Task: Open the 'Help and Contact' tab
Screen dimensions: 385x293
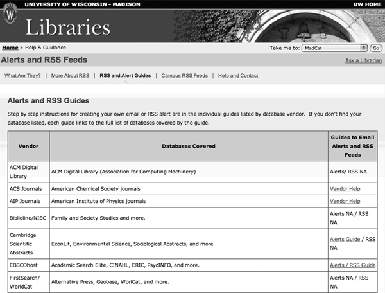Action: click(x=238, y=76)
